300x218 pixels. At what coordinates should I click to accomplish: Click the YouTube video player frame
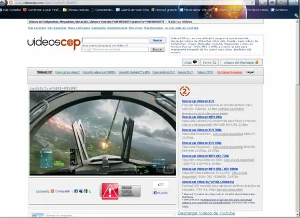coord(103,133)
